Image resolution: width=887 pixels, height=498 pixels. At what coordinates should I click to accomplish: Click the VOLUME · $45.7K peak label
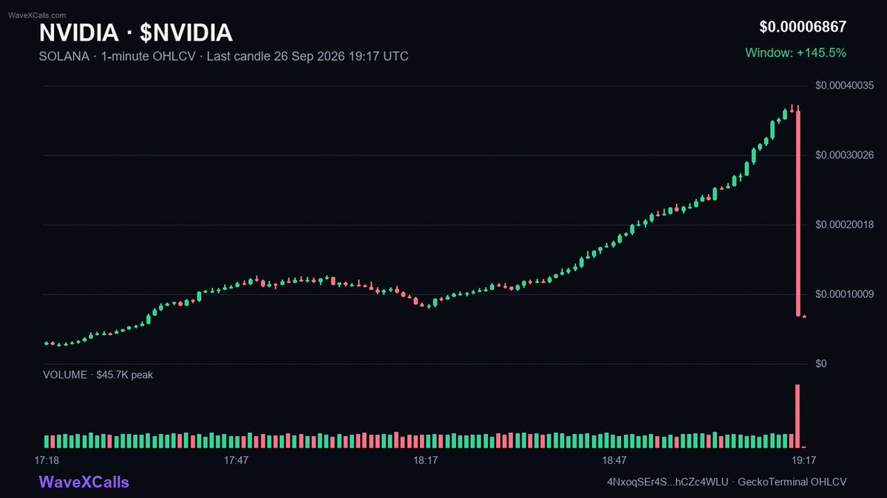pyautogui.click(x=98, y=375)
